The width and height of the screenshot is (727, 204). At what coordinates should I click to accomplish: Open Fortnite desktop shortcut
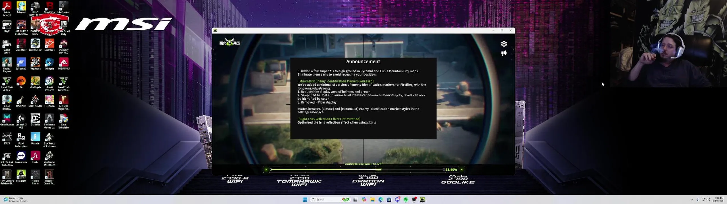[35, 138]
